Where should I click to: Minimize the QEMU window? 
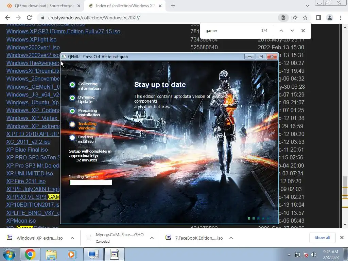[249, 57]
